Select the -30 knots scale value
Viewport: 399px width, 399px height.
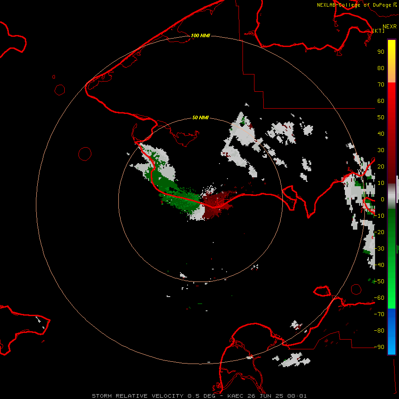pos(379,249)
